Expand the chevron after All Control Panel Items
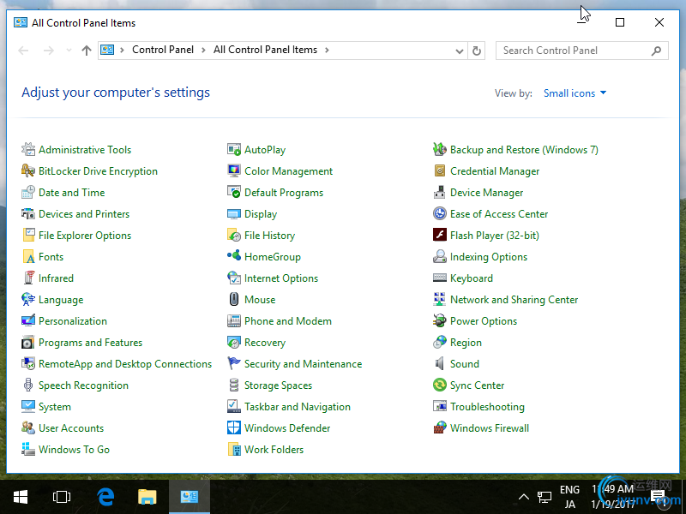The height and width of the screenshot is (514, 686). (x=327, y=51)
